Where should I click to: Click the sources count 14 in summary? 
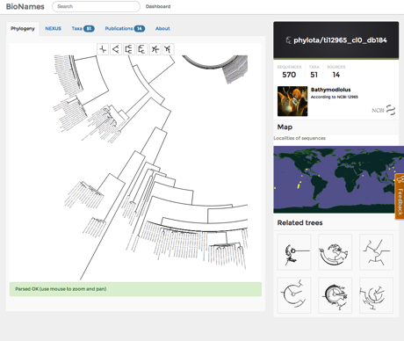(x=336, y=75)
